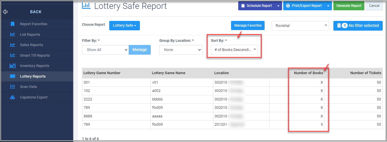The image size is (387, 142).
Task: Click the Smart Till Reports icon
Action: pyautogui.click(x=13, y=56)
